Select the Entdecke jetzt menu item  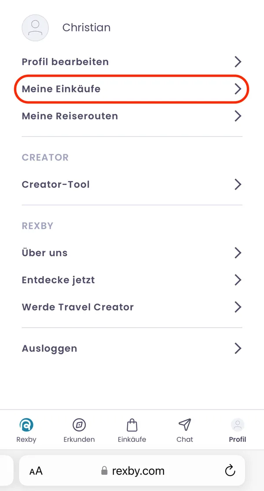point(59,280)
